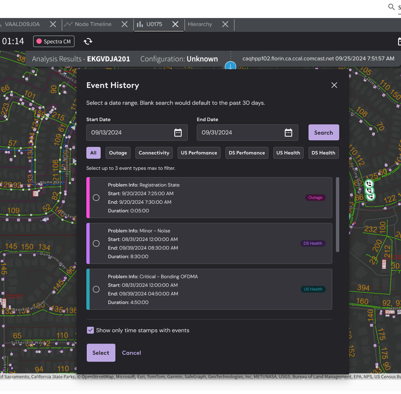Viewport: 401px width, 394px height.
Task: Click the caqhpp102 server timestamp text
Action: pyautogui.click(x=318, y=59)
